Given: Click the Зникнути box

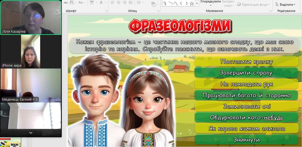Looking at the screenshot, I should tap(246, 139).
